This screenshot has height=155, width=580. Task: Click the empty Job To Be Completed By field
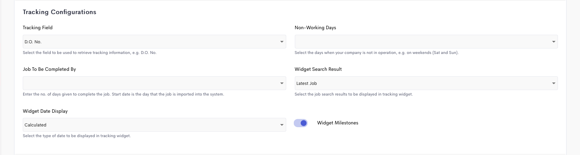tap(154, 83)
